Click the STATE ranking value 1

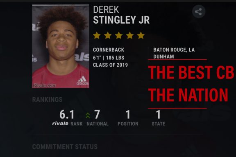click(158, 114)
